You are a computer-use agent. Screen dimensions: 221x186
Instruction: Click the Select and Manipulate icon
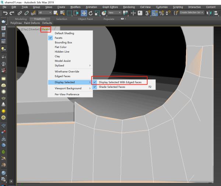133,13
